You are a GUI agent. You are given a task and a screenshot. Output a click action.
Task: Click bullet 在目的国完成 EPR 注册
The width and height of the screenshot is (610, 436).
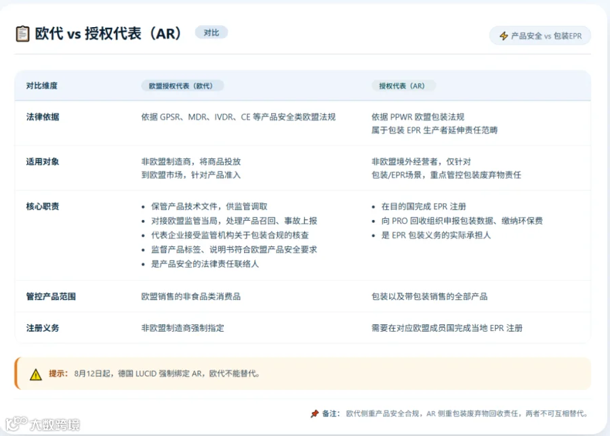tap(424, 206)
